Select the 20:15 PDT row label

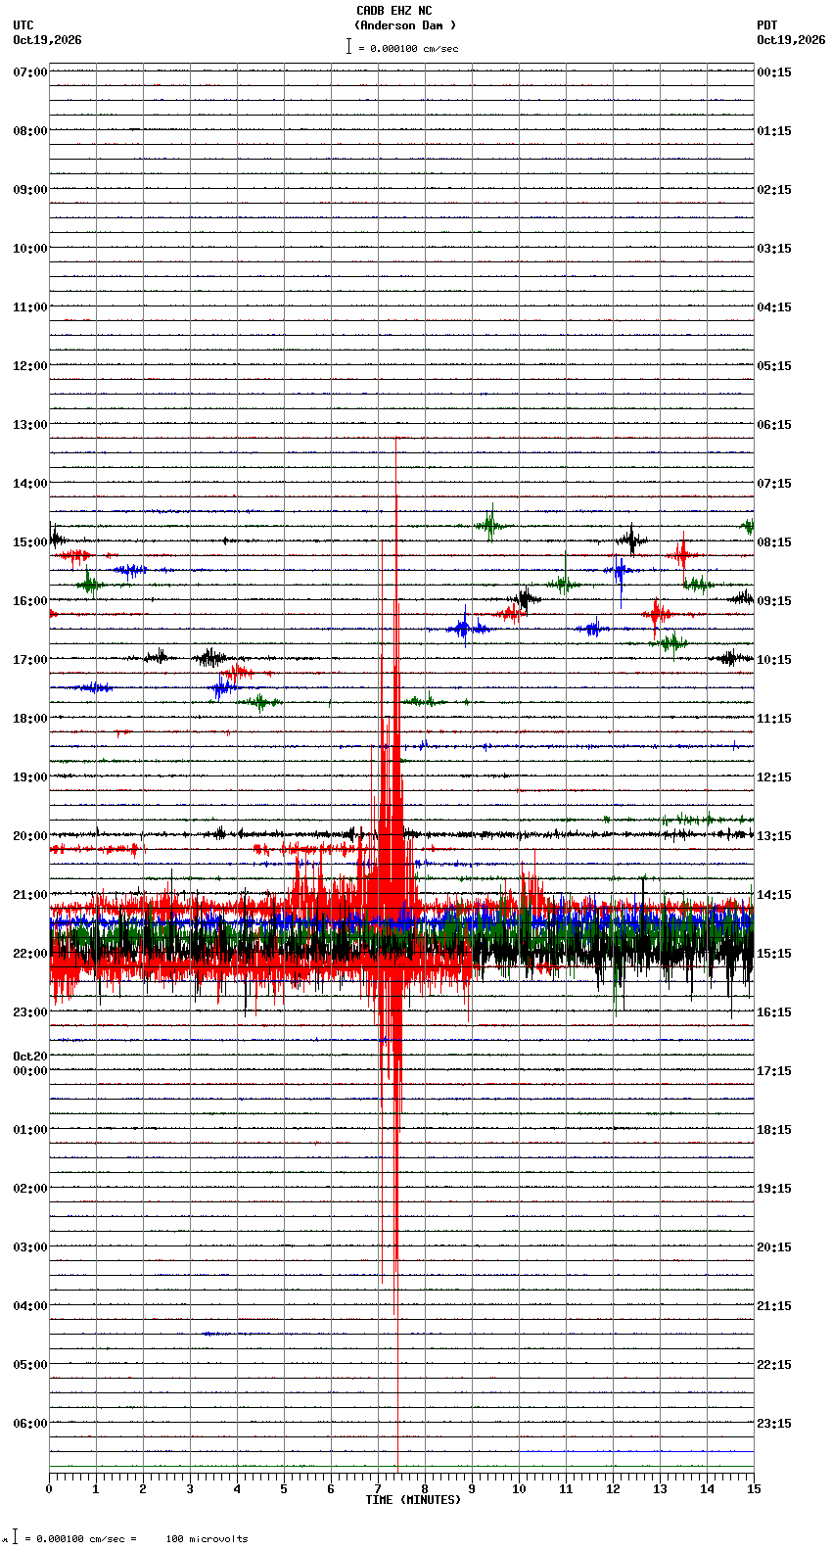[x=774, y=1247]
